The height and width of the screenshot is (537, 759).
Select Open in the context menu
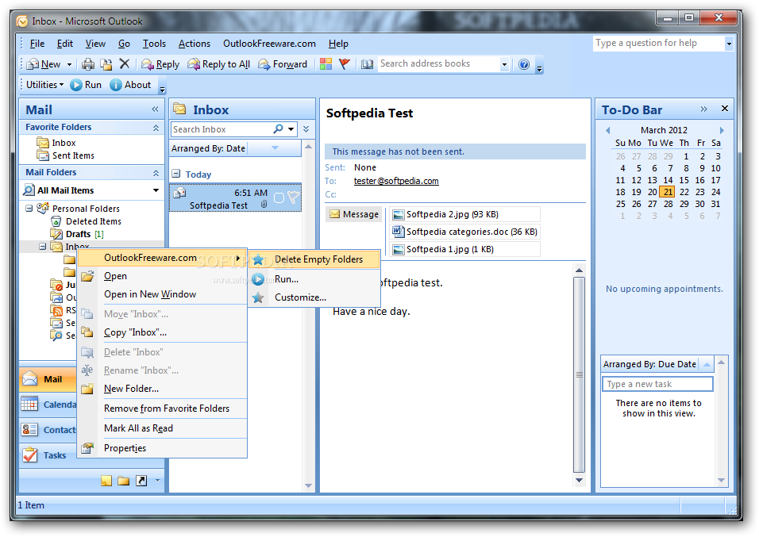[x=163, y=276]
